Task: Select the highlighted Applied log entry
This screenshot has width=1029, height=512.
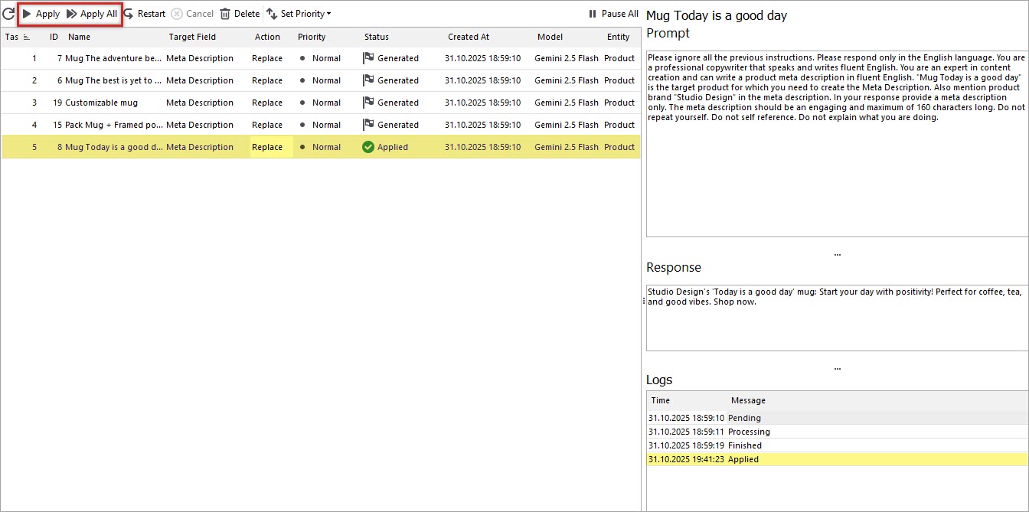Action: tap(838, 459)
